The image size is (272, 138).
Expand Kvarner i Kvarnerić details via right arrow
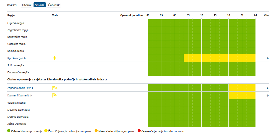[x=267, y=96]
